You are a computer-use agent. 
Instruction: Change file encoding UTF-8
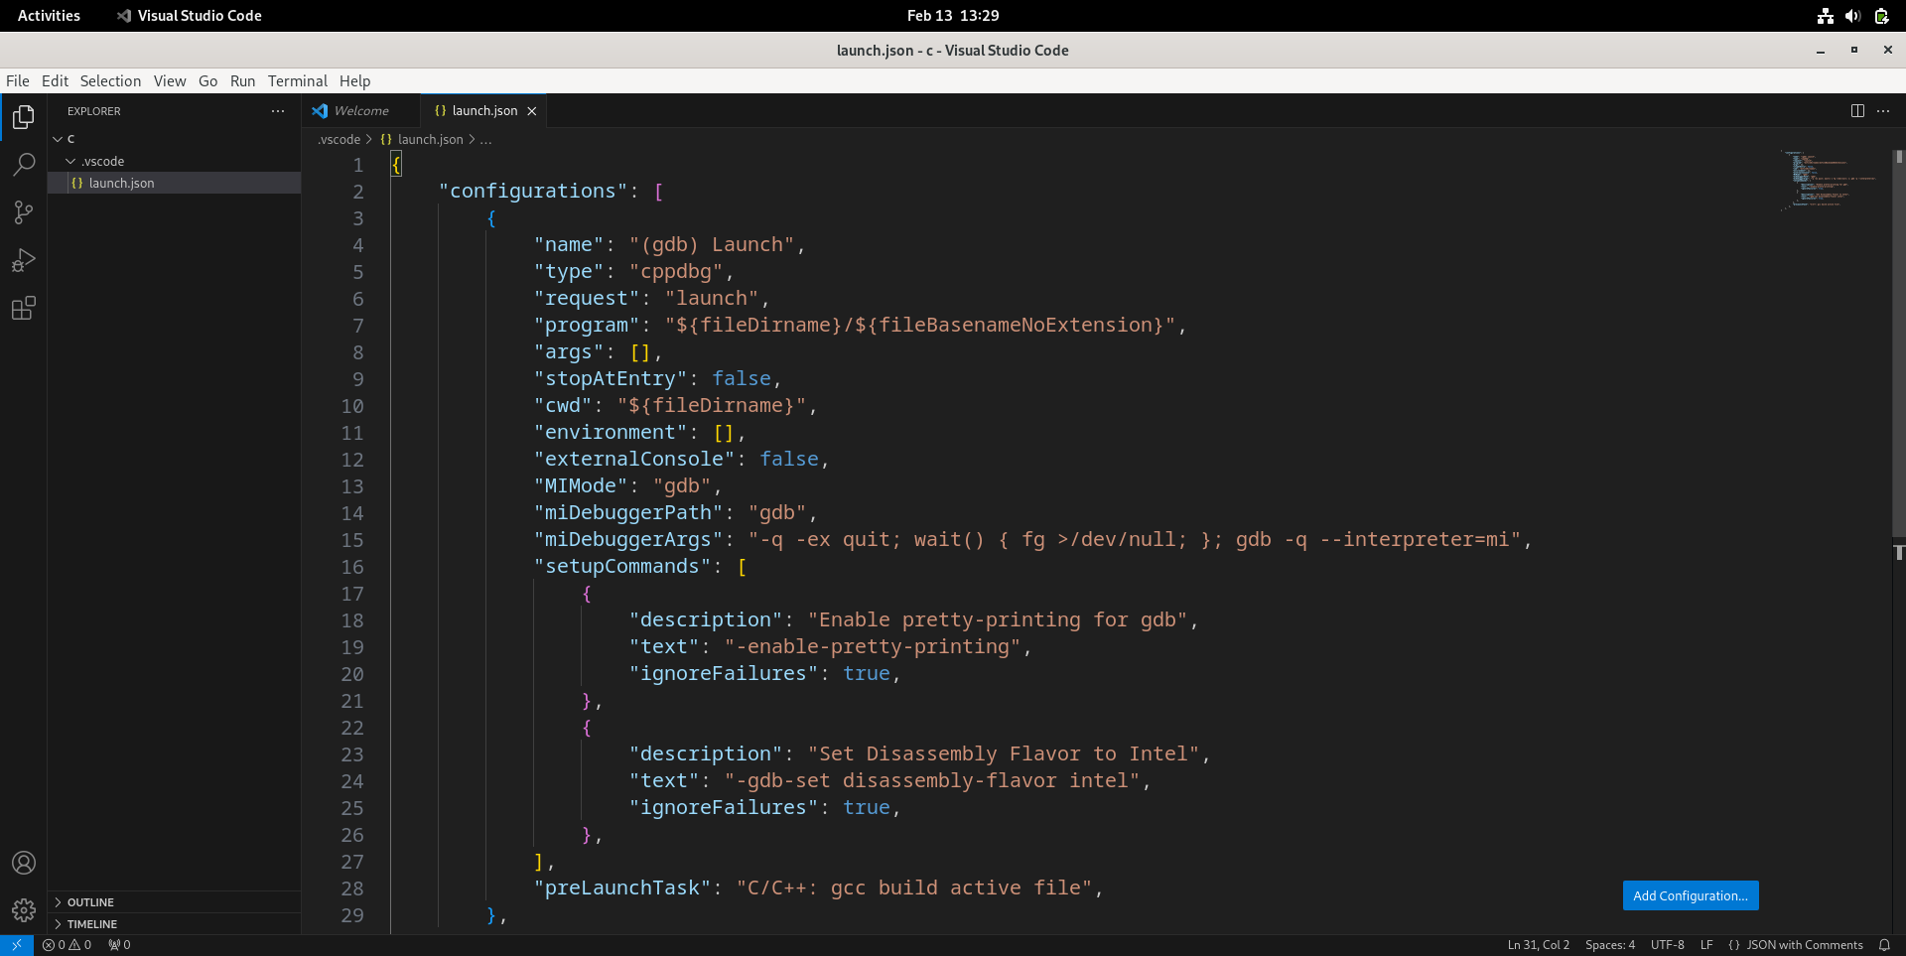pos(1668,945)
